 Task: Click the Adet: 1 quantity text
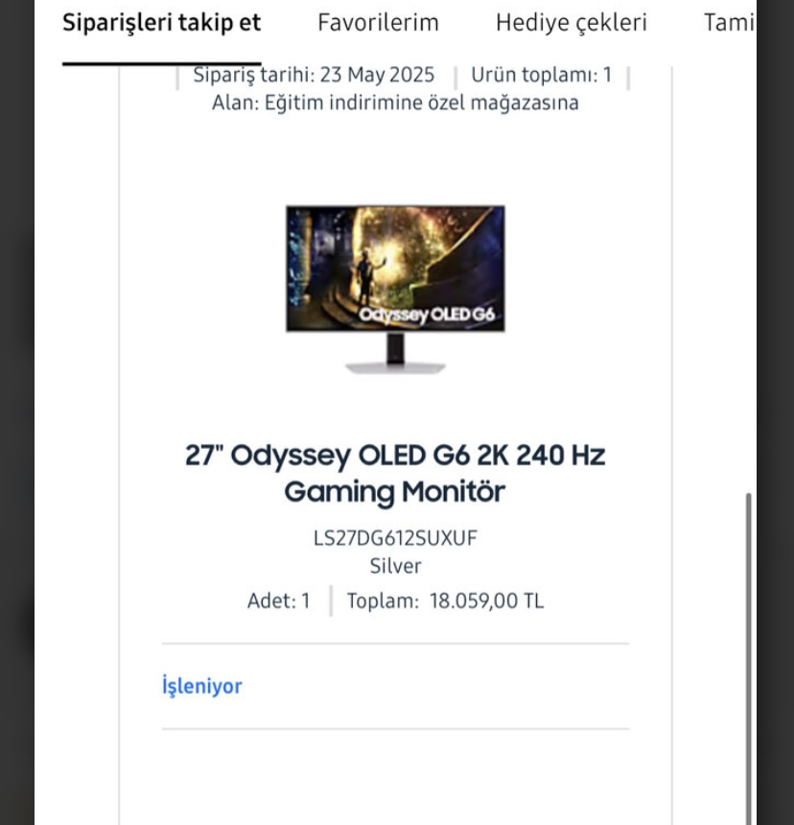pyautogui.click(x=279, y=601)
